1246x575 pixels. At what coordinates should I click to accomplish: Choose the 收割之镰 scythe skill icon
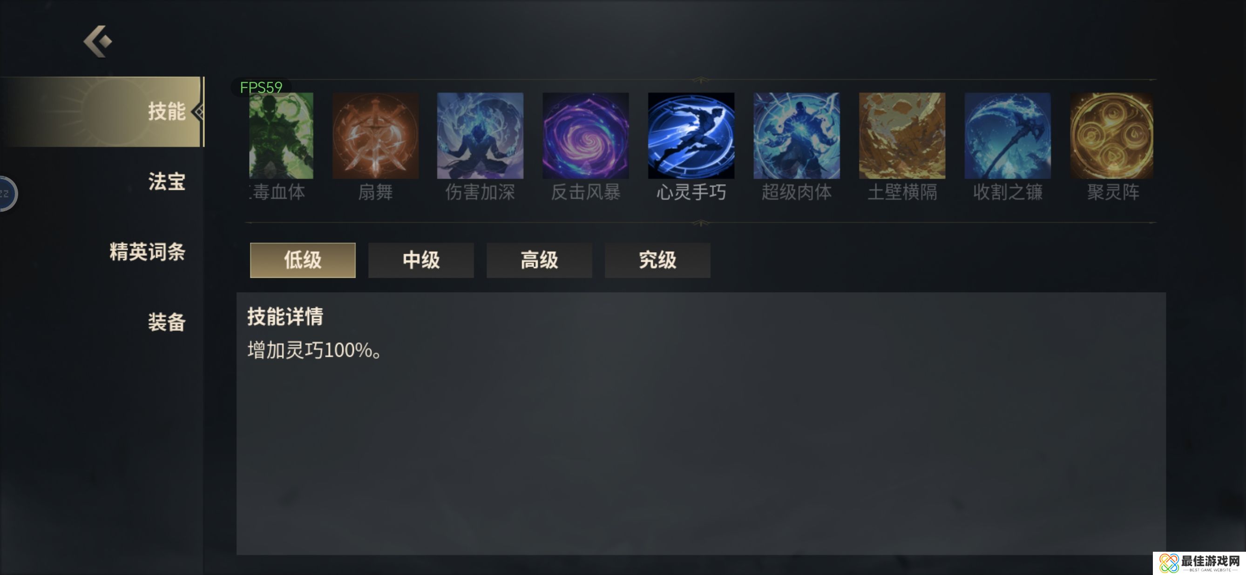pos(1008,136)
